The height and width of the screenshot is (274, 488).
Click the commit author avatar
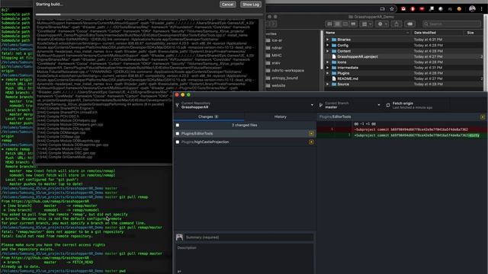179,237
